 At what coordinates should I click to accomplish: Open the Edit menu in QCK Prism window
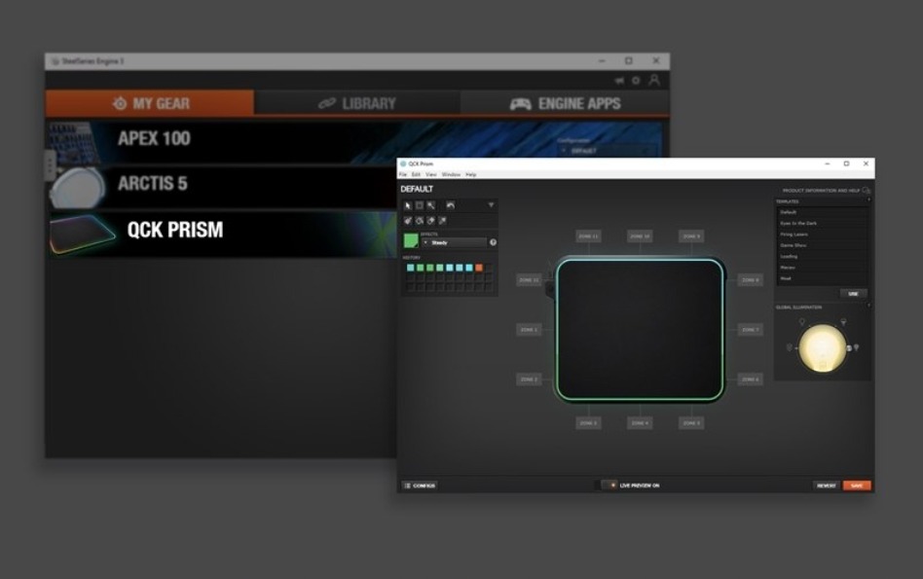pyautogui.click(x=416, y=175)
